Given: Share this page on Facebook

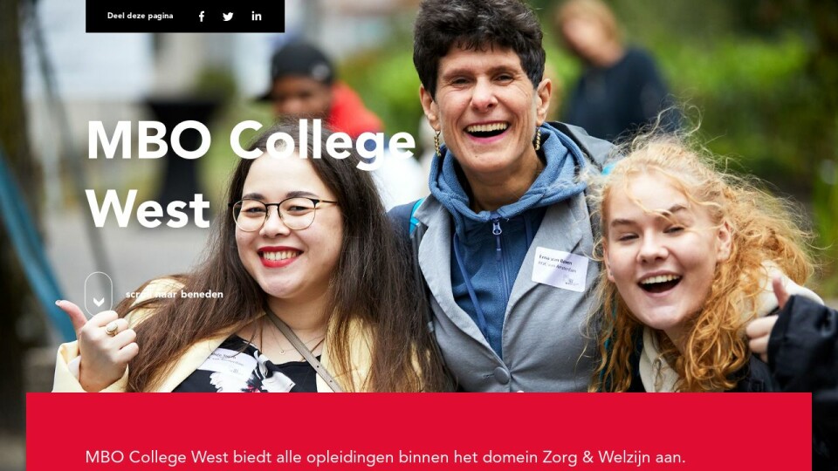Looking at the screenshot, I should (202, 17).
